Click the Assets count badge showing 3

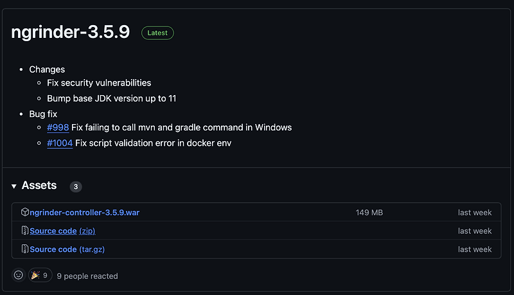76,187
